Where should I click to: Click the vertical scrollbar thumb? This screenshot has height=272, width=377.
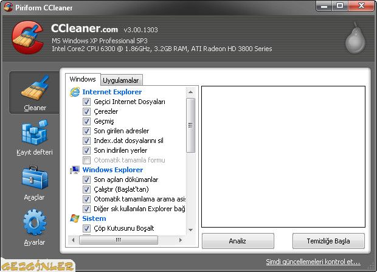(191, 125)
